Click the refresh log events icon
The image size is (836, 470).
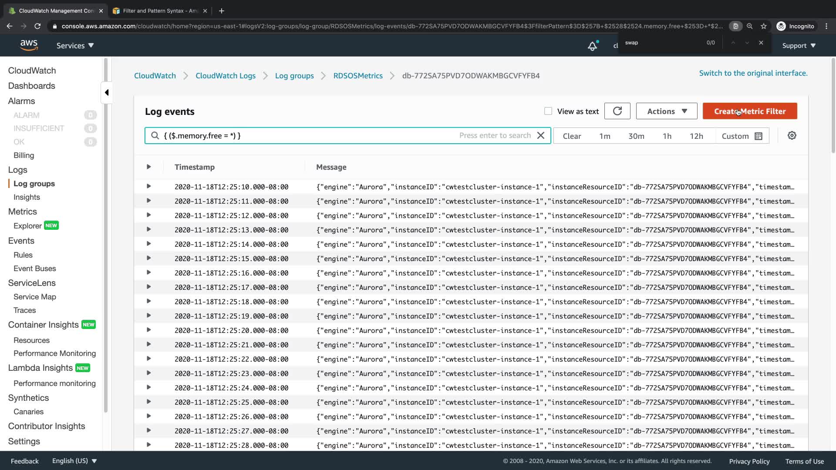617,111
